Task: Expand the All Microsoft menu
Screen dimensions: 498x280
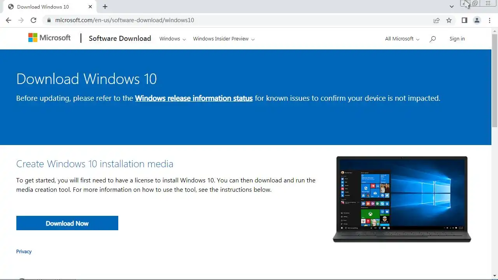Action: pyautogui.click(x=402, y=39)
